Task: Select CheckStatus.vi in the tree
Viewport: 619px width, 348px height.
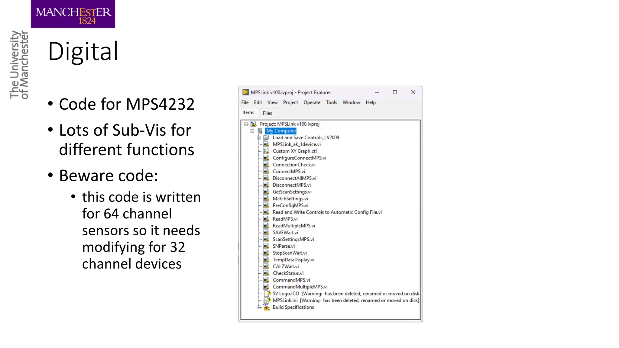Action: point(288,273)
